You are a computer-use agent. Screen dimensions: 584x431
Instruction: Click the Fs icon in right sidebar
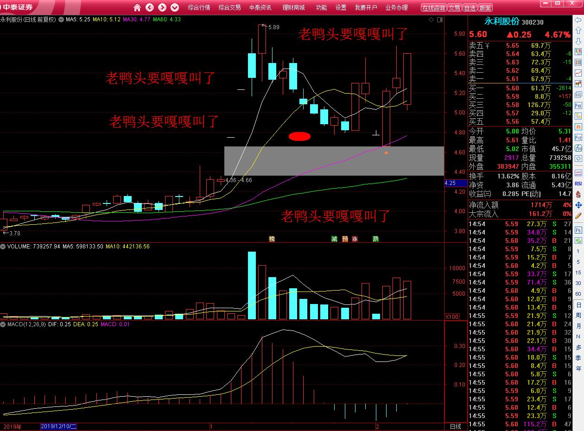(578, 230)
